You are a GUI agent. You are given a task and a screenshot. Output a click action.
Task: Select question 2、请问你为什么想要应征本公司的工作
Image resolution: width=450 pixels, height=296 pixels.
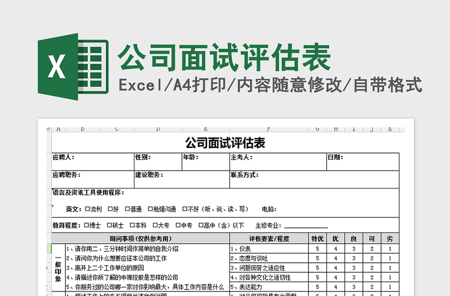point(116,258)
